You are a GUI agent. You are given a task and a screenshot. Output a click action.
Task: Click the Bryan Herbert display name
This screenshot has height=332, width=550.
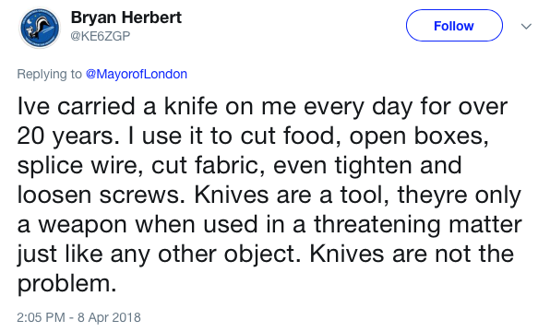point(126,18)
